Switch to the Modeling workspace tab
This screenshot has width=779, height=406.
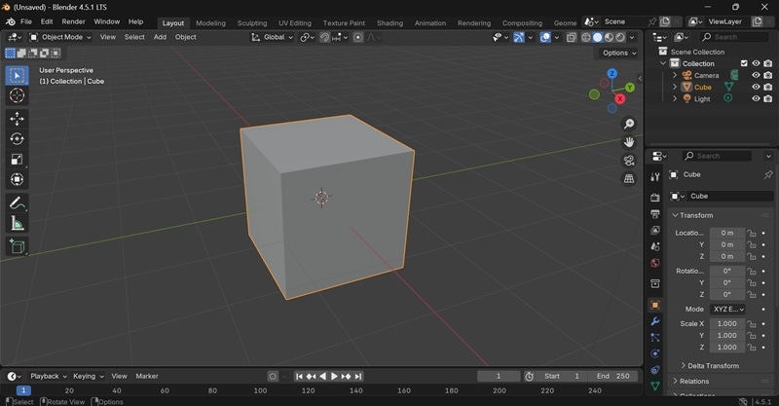click(x=210, y=22)
